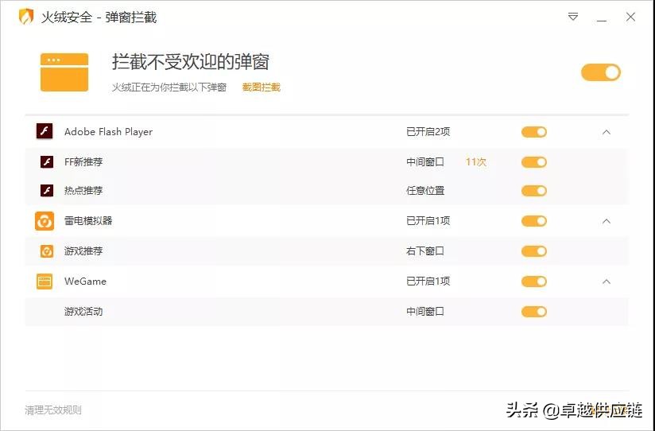Select the 游戏推荐 rule name
The width and height of the screenshot is (655, 431).
tap(83, 250)
